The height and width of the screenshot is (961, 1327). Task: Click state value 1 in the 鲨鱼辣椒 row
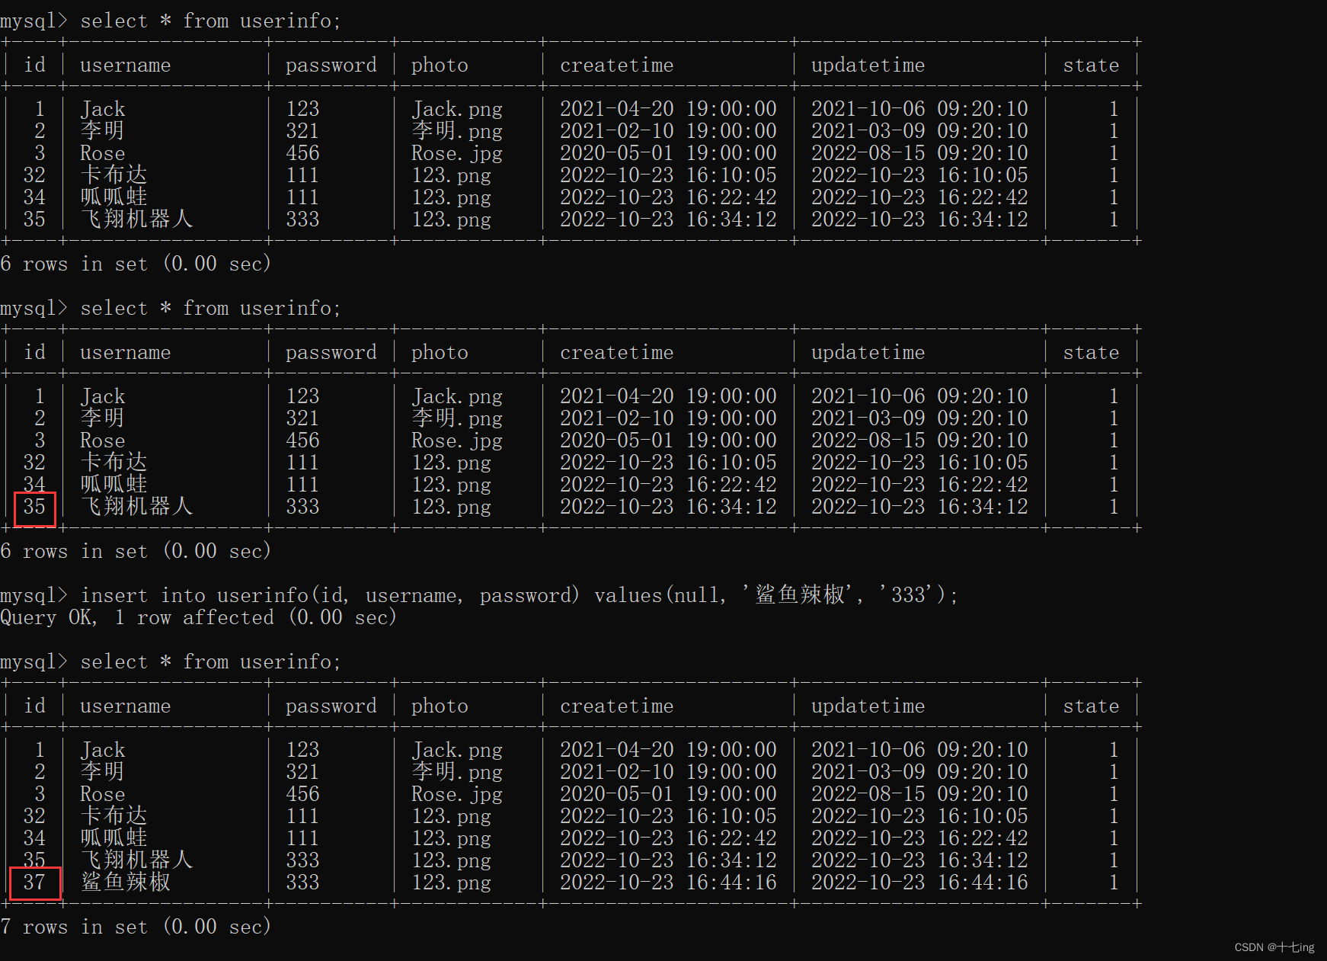(x=1114, y=883)
